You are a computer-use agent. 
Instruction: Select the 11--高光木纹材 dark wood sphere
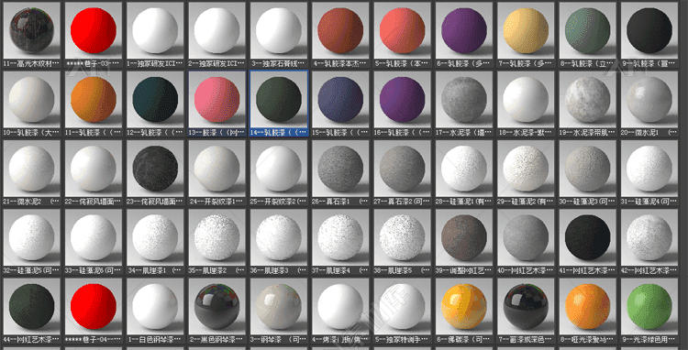click(x=31, y=30)
